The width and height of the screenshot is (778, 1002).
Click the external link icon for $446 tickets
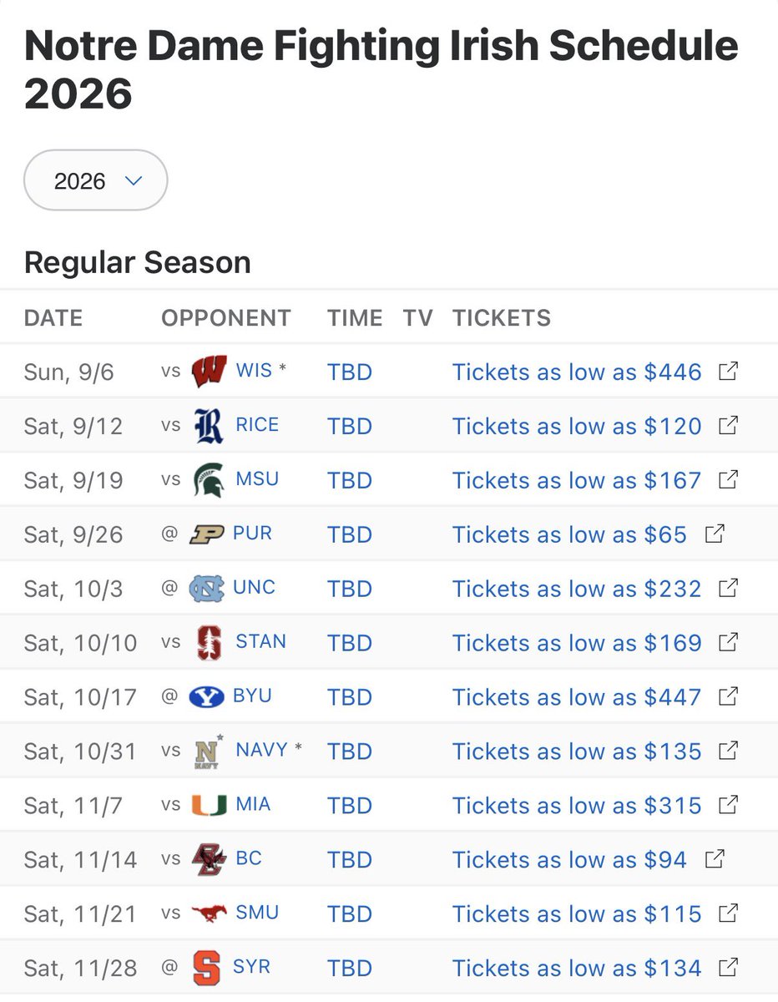tap(728, 371)
